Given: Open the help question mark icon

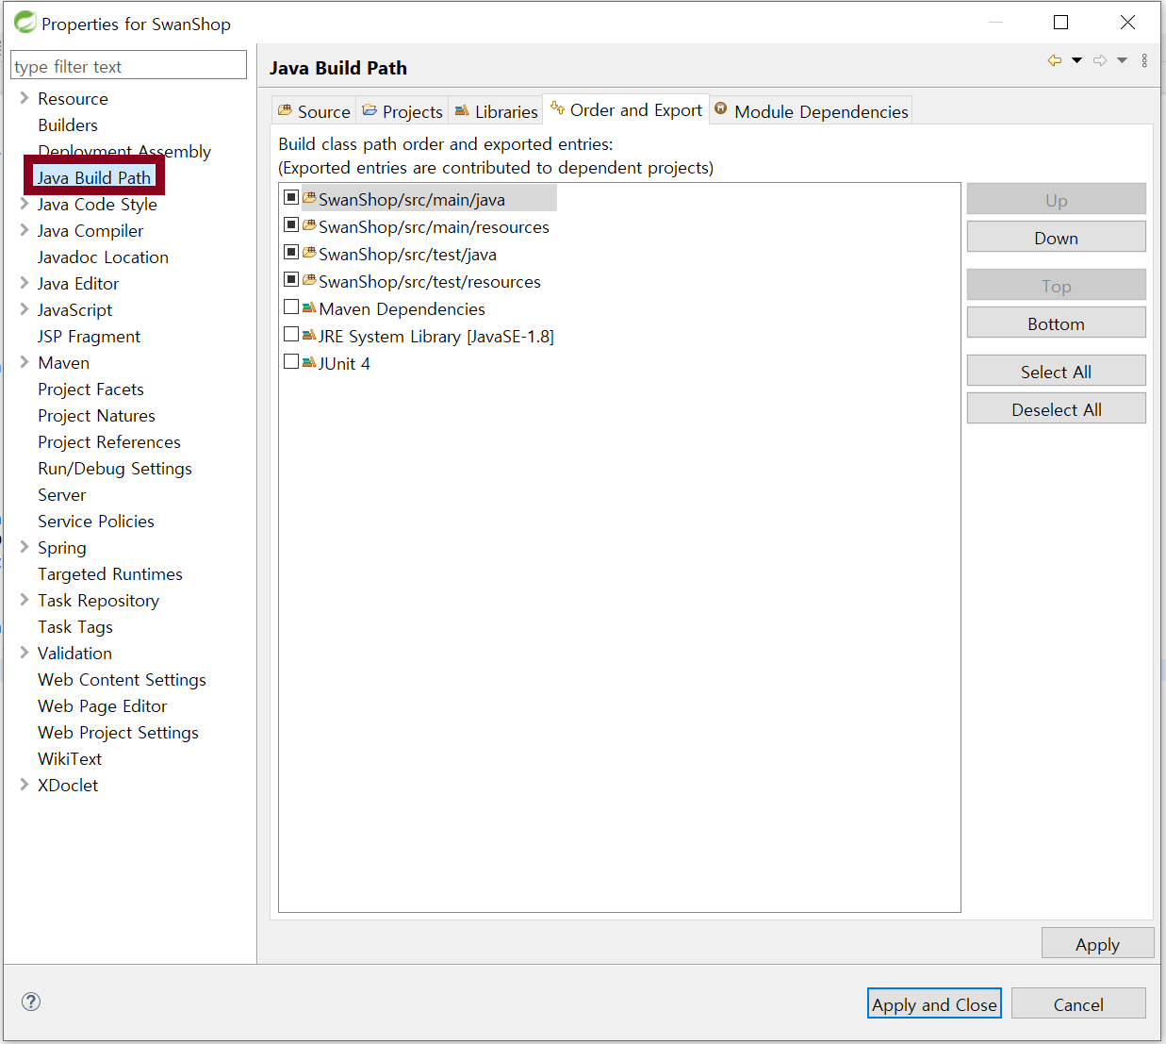Looking at the screenshot, I should point(31,1002).
